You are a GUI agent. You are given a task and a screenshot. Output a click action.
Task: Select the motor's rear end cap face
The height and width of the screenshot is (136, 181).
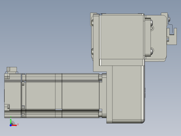[x=13, y=96]
